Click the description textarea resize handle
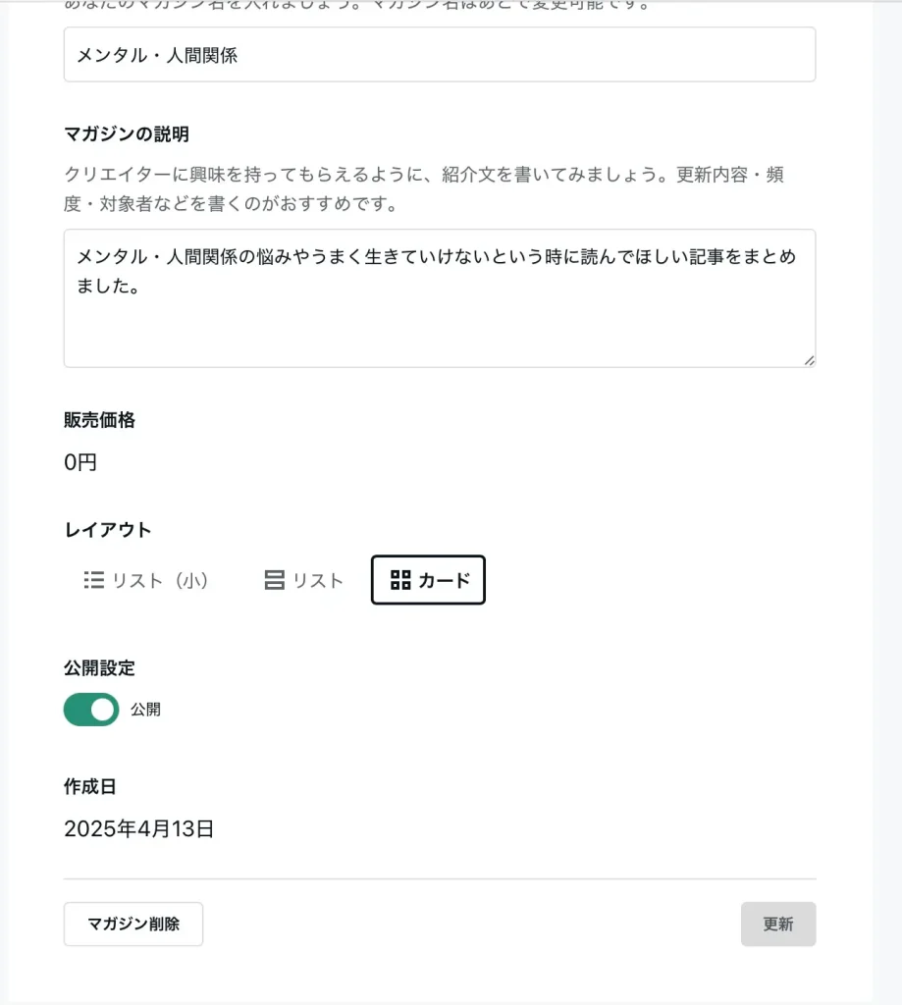Screen dimensions: 902x1005 [x=809, y=361]
